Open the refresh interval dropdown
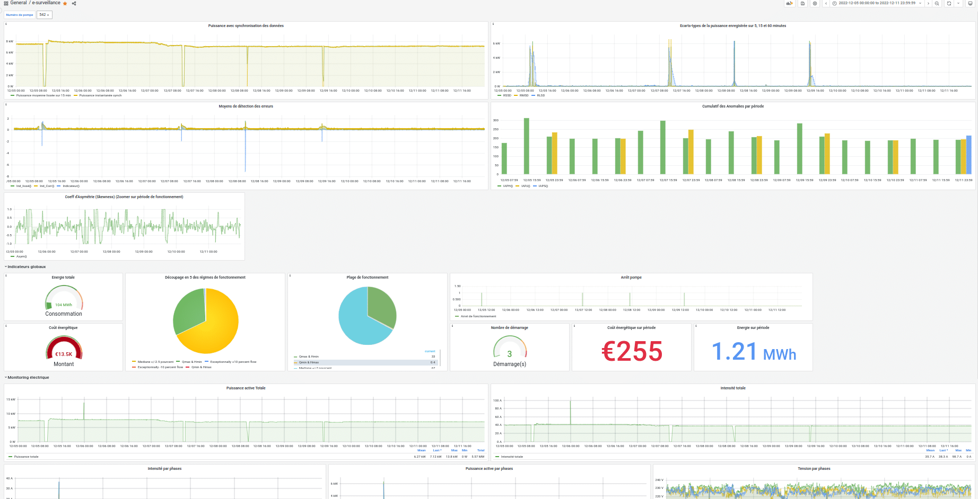 [958, 3]
